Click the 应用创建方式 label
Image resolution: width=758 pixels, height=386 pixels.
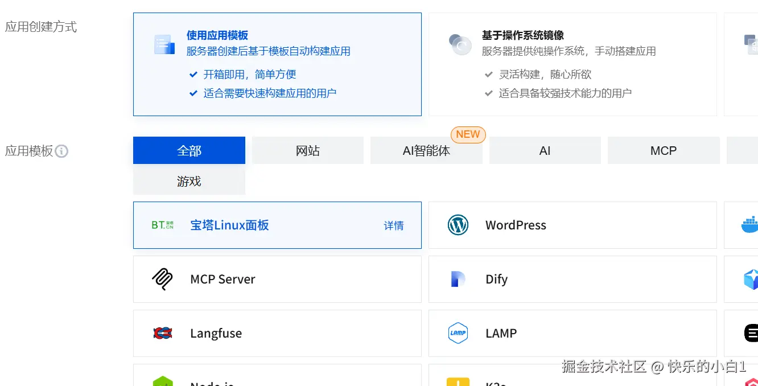pos(41,27)
